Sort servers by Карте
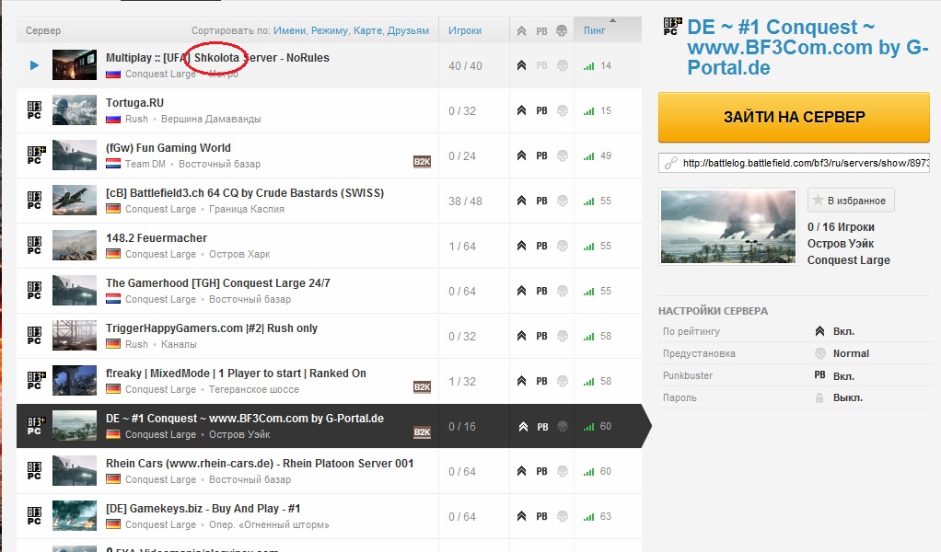This screenshot has width=941, height=552. (x=366, y=30)
